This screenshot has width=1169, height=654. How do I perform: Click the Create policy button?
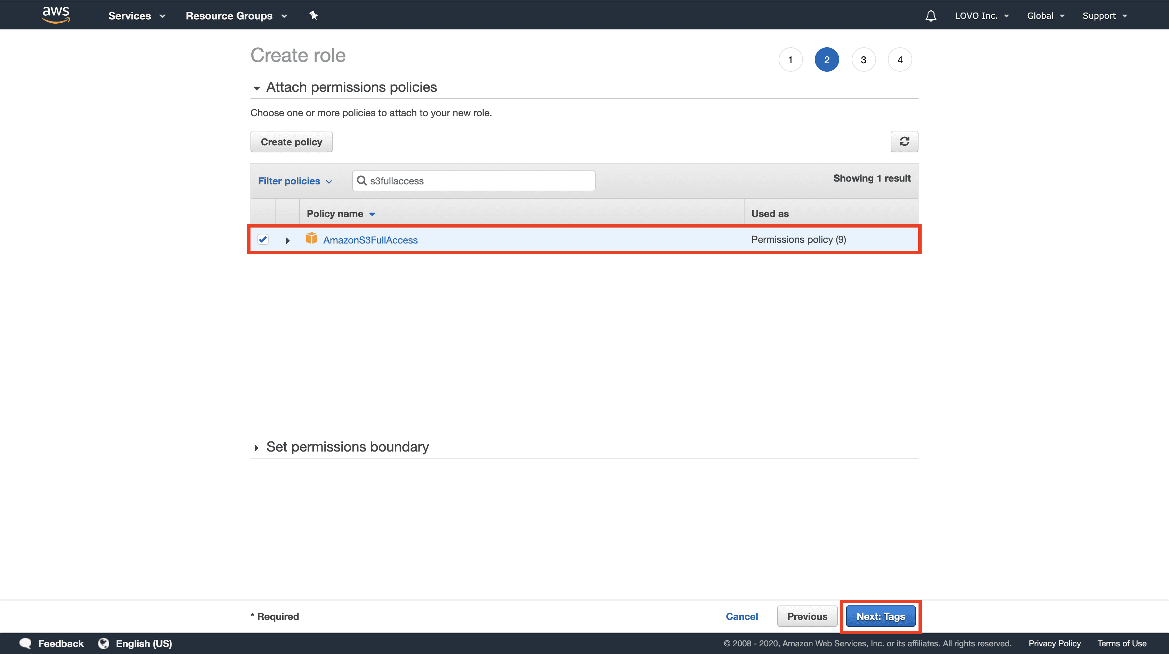click(x=292, y=142)
